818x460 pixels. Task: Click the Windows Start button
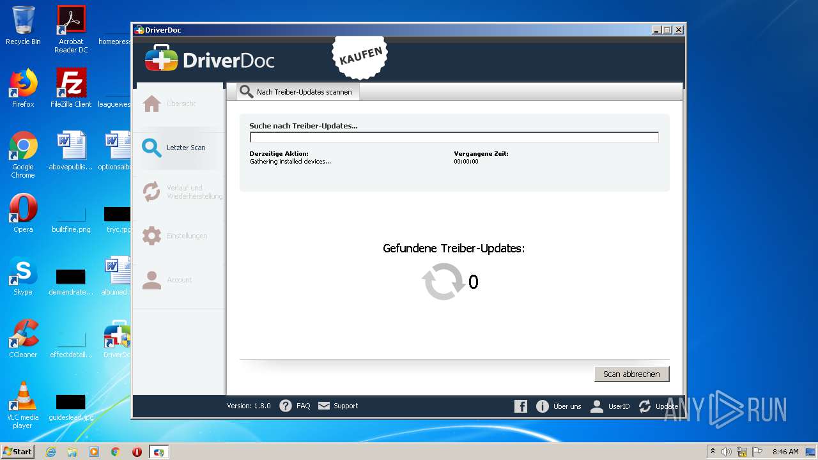(x=17, y=452)
